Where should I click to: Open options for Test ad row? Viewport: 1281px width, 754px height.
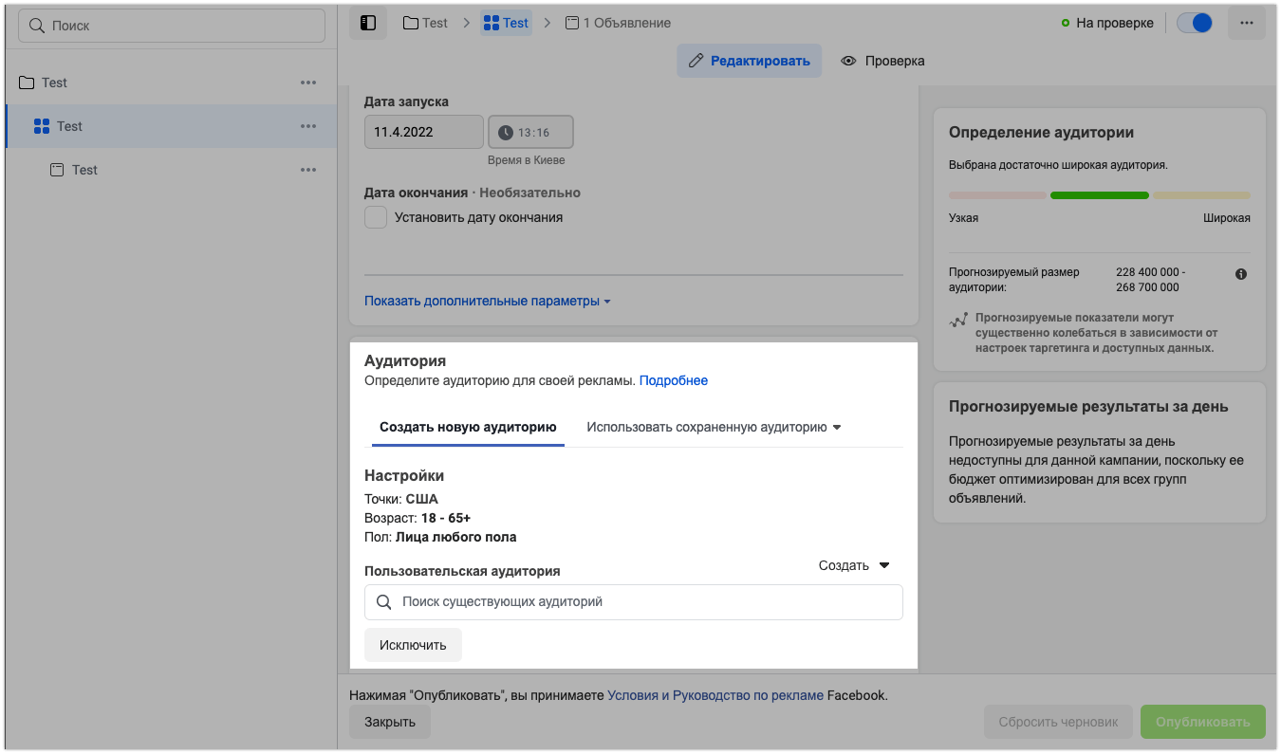click(x=308, y=170)
